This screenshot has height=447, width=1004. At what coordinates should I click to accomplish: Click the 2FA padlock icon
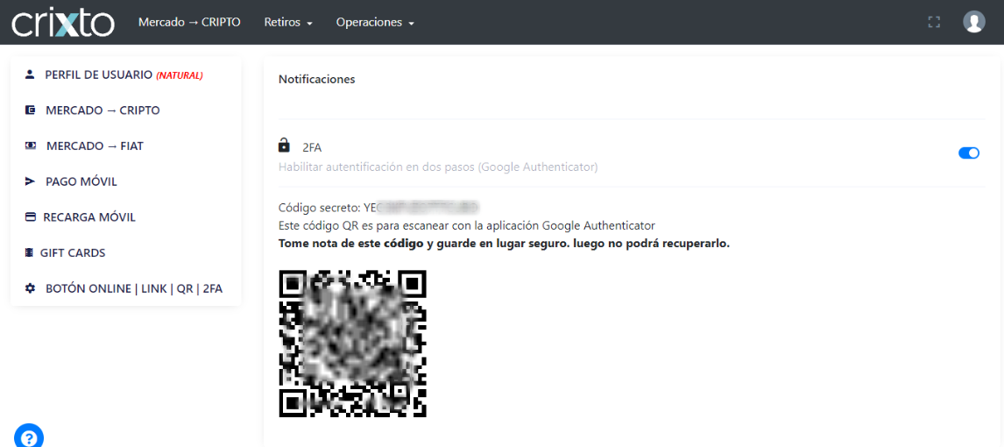point(284,146)
